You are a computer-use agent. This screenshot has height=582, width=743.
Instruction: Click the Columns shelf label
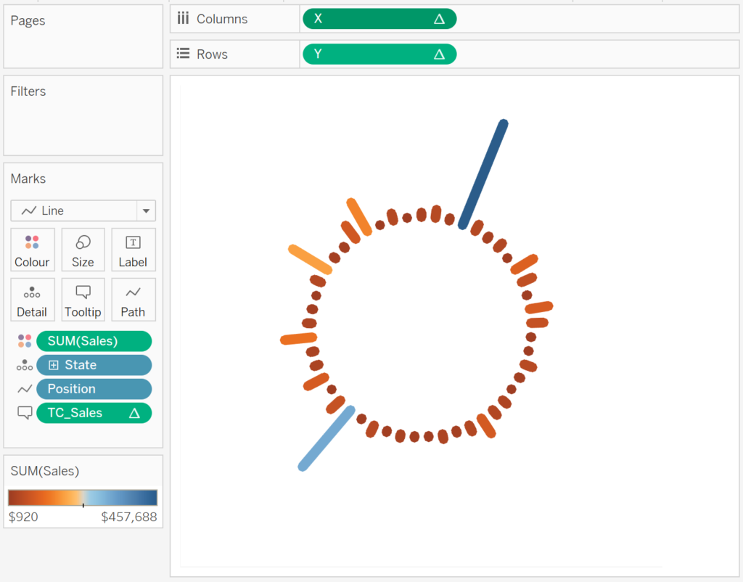coord(222,19)
